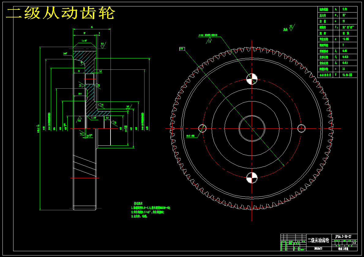Select the material text 20CrMnTi in the title block
The width and height of the screenshot is (364, 257).
pyautogui.click(x=318, y=248)
